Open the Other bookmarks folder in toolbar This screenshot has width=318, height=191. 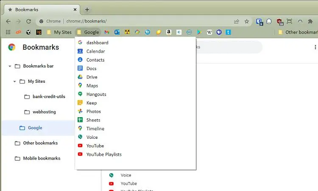point(298,32)
